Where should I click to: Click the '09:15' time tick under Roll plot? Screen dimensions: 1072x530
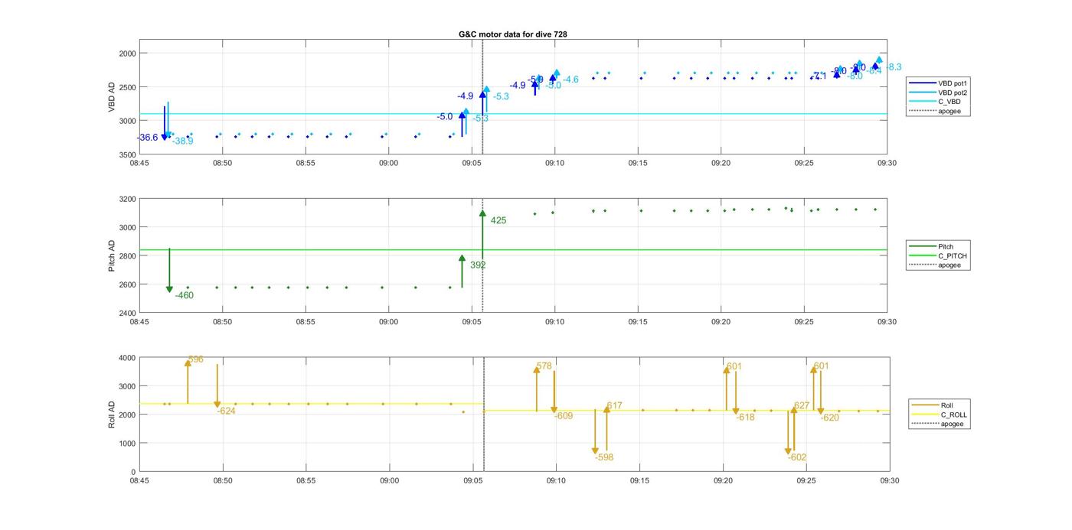tap(639, 481)
